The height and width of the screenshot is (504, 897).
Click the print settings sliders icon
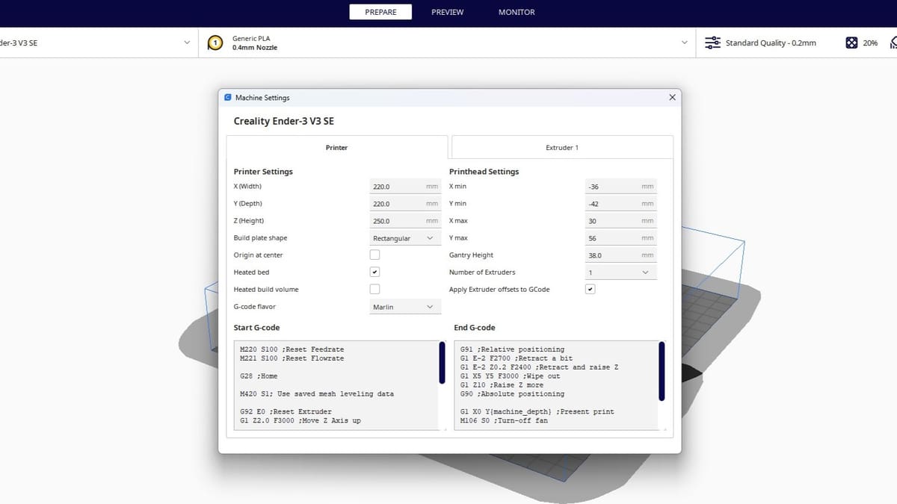coord(712,43)
